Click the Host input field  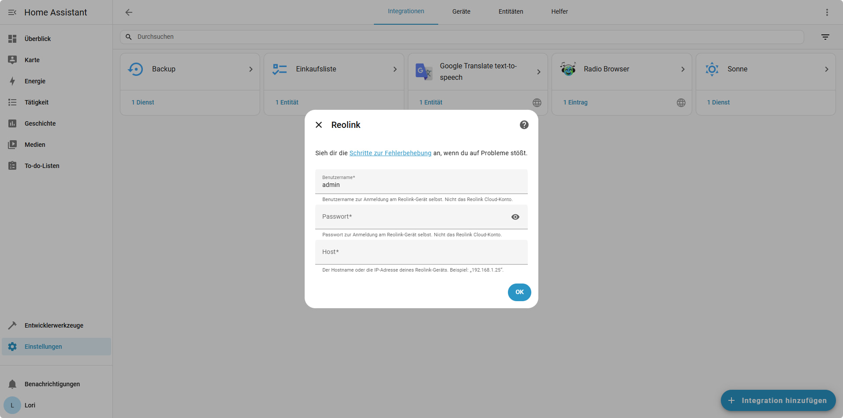point(421,252)
